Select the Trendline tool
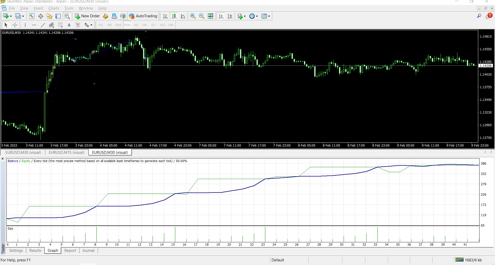The width and height of the screenshot is (495, 265). pos(43,25)
